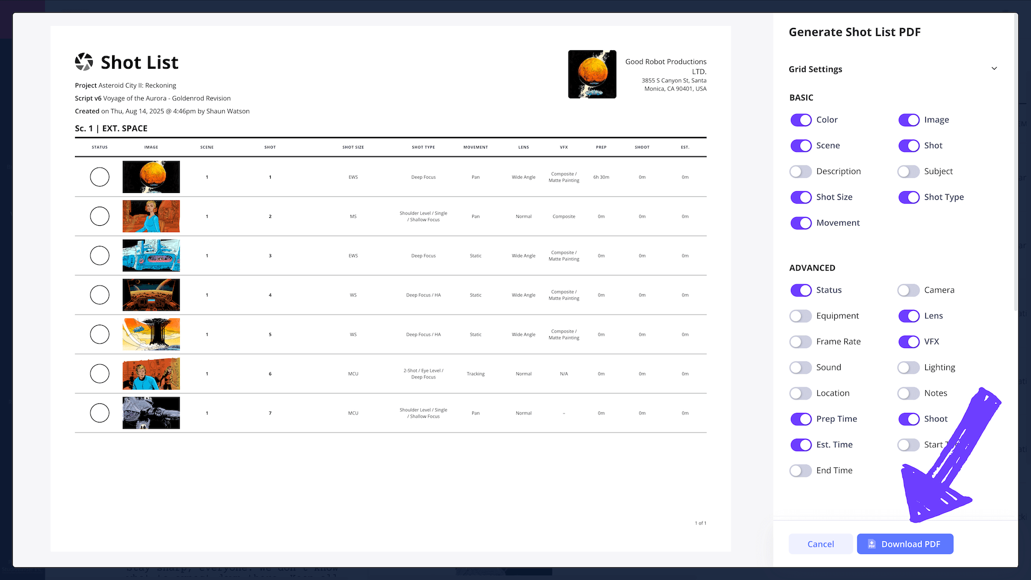Enable the Frame Rate toggle

tap(801, 342)
